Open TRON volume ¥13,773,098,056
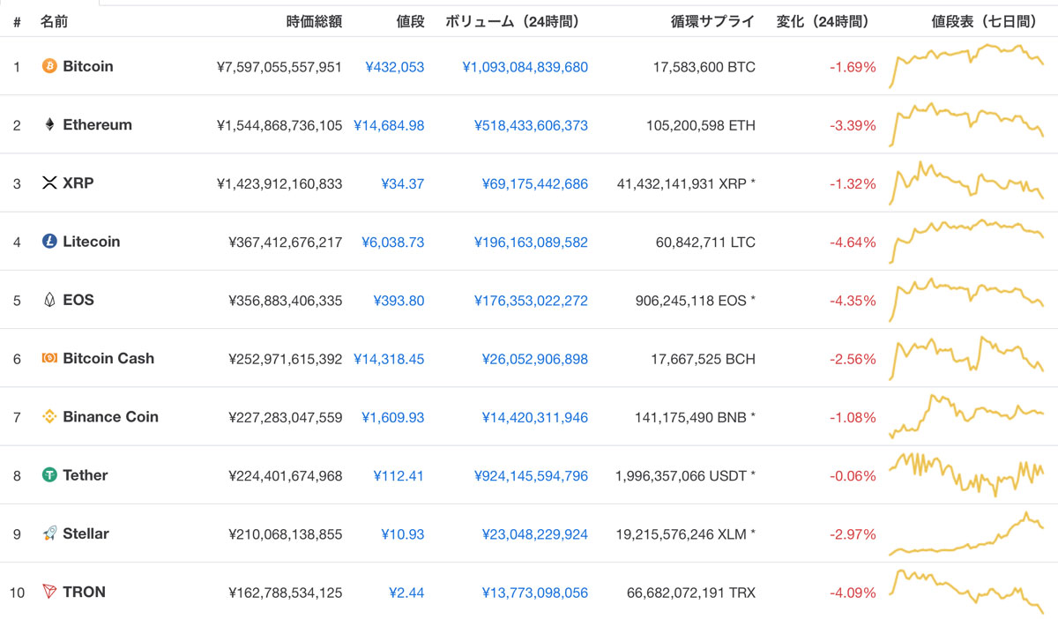This screenshot has height=619, width=1058. click(x=534, y=593)
